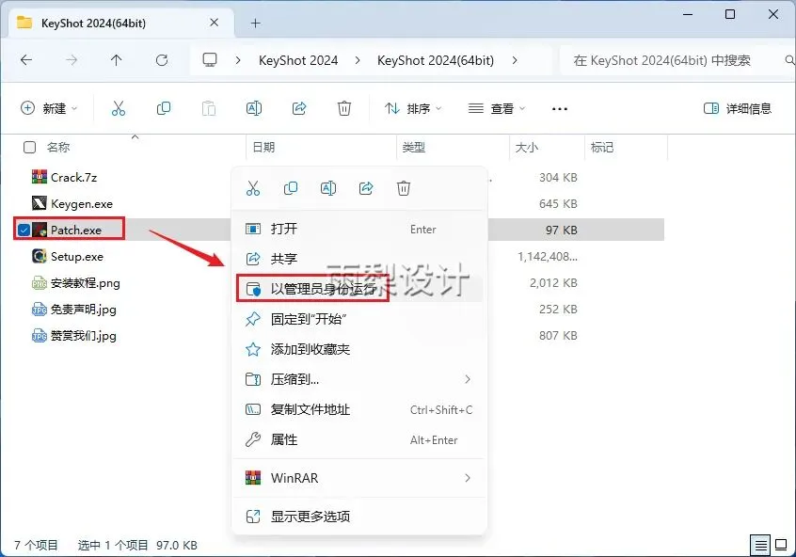Go up one folder level
Image resolution: width=796 pixels, height=557 pixels.
point(117,60)
